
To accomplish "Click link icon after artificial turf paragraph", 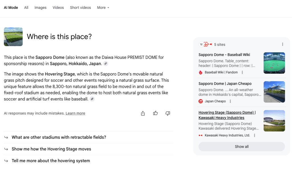I will (92, 99).
